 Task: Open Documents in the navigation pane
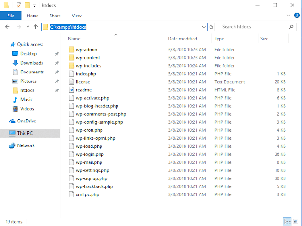(32, 72)
